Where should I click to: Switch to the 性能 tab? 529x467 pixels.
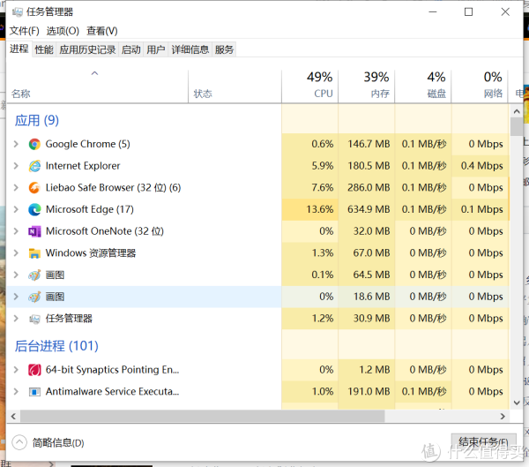coord(44,50)
